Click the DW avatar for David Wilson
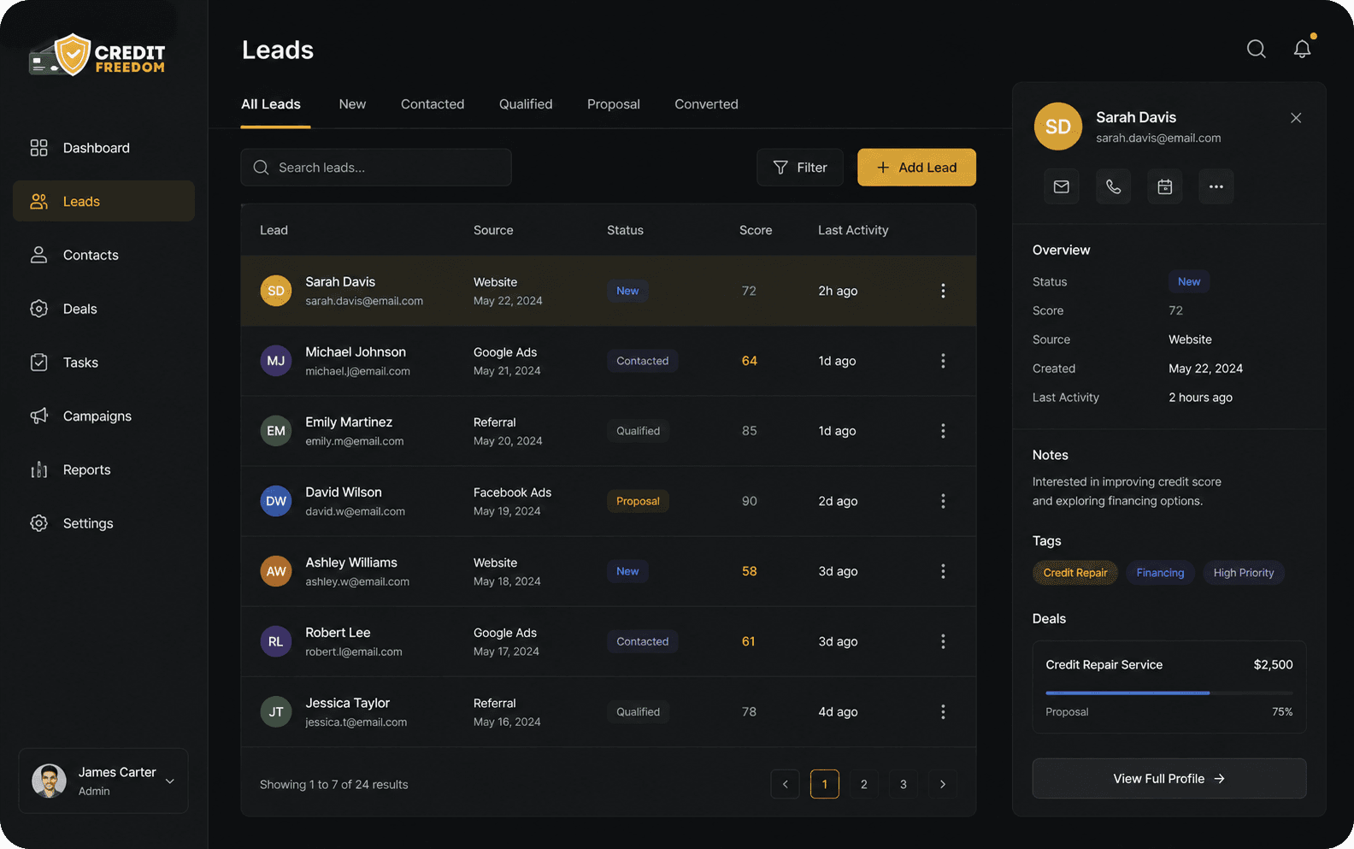 point(276,501)
